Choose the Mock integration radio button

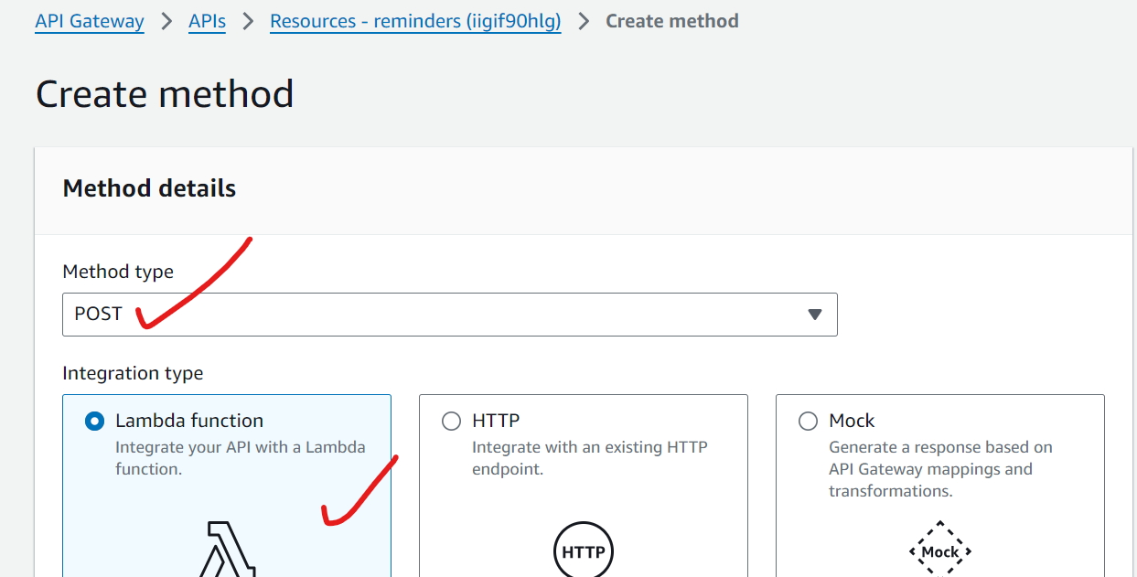(x=808, y=422)
